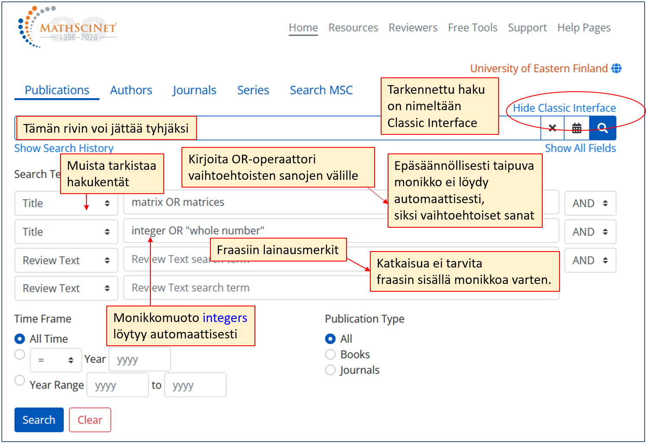Viewport: 646px width, 443px height.
Task: Click the Show Search History link
Action: (x=64, y=148)
